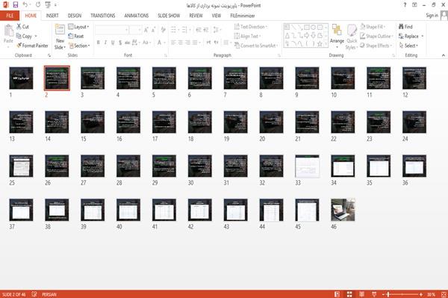Select the Format Painter tool
This screenshot has height=298, width=448.
tap(32, 46)
